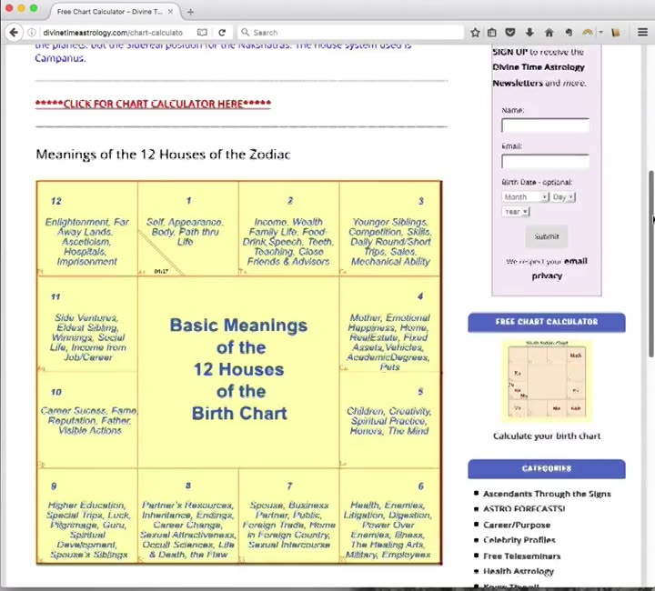Open the Year dropdown
Viewport: 655px width, 591px height.
[x=516, y=212]
